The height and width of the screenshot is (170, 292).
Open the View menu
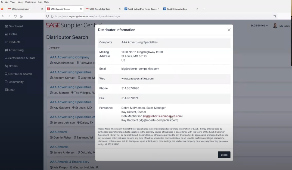13,2
